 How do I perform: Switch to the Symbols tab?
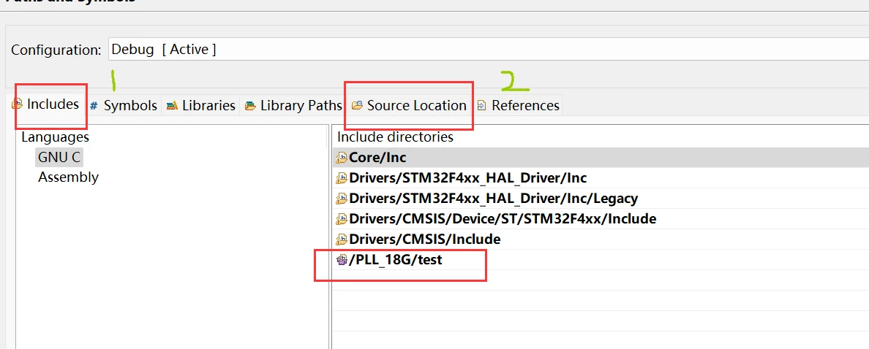click(x=130, y=106)
